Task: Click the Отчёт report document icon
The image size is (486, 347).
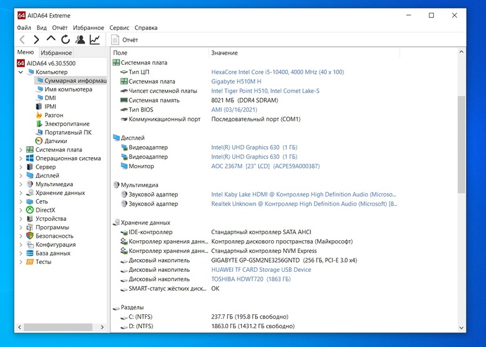Action: coord(115,39)
